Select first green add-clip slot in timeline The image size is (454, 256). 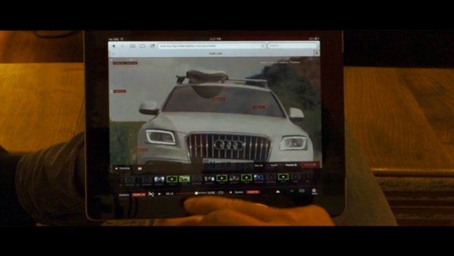pos(172,179)
